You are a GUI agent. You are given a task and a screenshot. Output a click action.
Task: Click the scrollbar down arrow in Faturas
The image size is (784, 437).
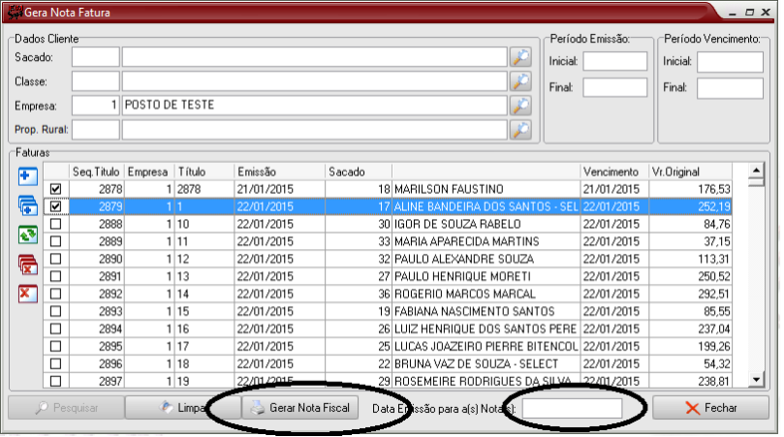click(x=756, y=380)
